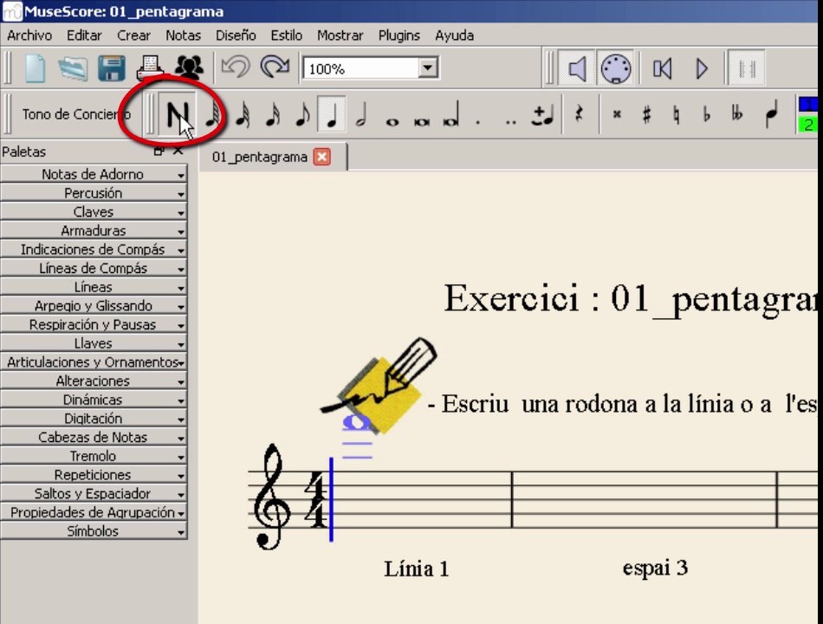The width and height of the screenshot is (823, 624).
Task: Click the tie notes icon
Action: 542,115
